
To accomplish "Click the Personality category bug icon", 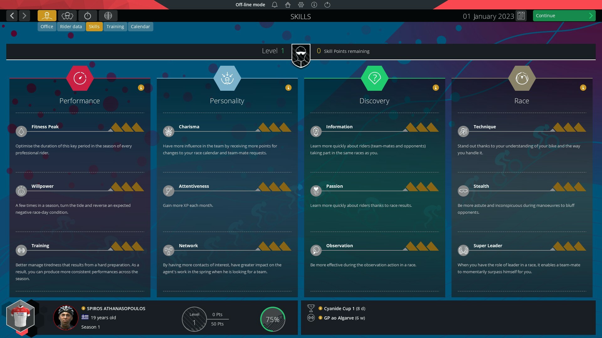I will (x=227, y=78).
